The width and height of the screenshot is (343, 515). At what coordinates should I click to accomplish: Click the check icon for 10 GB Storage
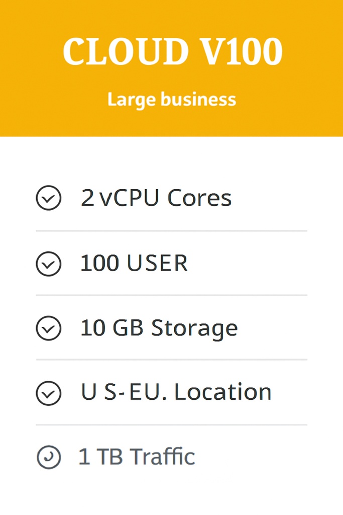[x=49, y=328]
